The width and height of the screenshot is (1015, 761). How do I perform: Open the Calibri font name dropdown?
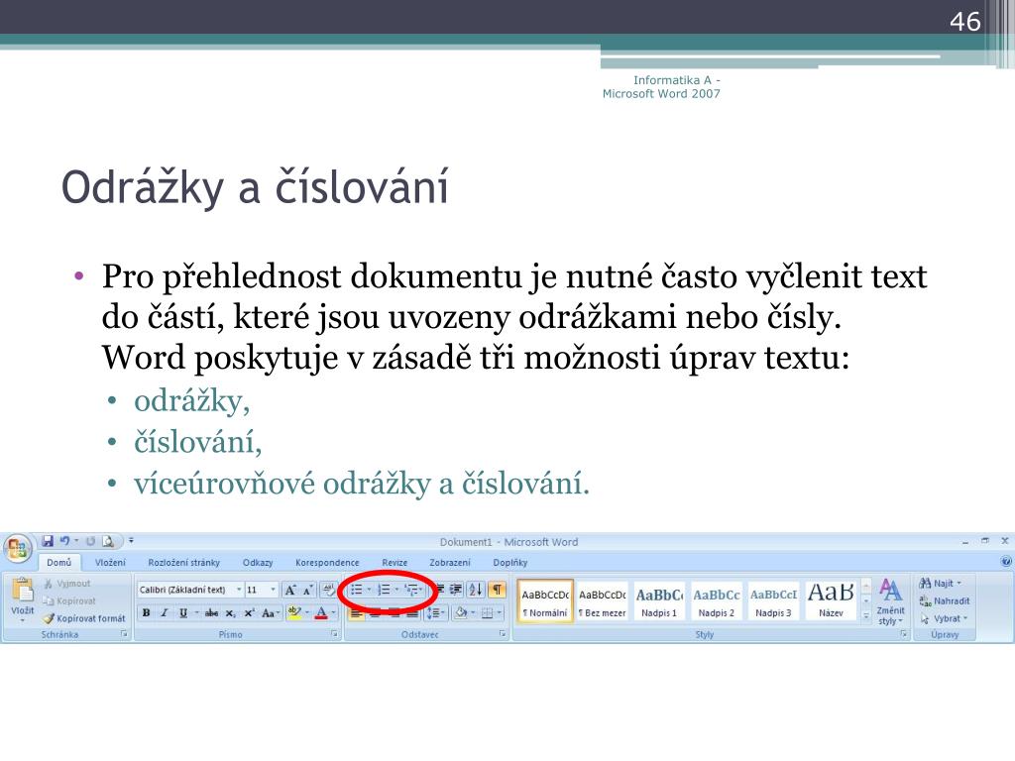239,590
